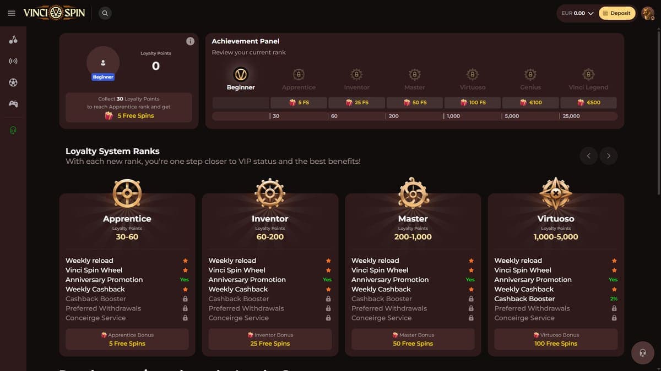This screenshot has height=371, width=661.
Task: Click the loyalty info icon
Action: point(190,41)
